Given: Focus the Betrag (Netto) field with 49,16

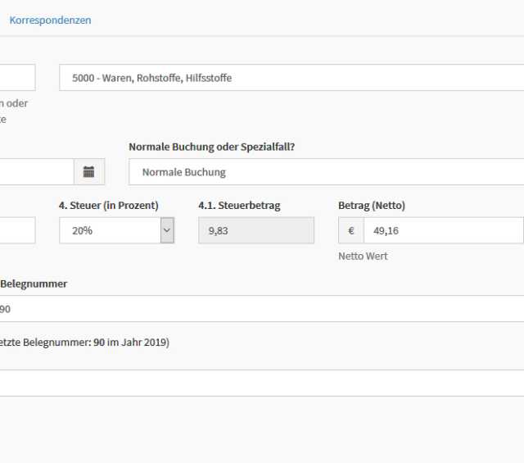Looking at the screenshot, I should coord(443,231).
